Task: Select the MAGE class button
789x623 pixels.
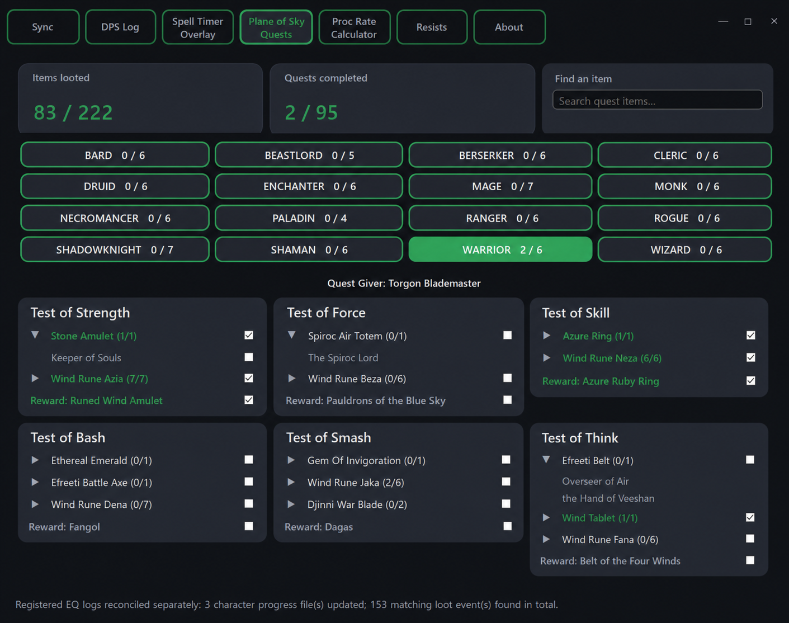Action: tap(500, 186)
